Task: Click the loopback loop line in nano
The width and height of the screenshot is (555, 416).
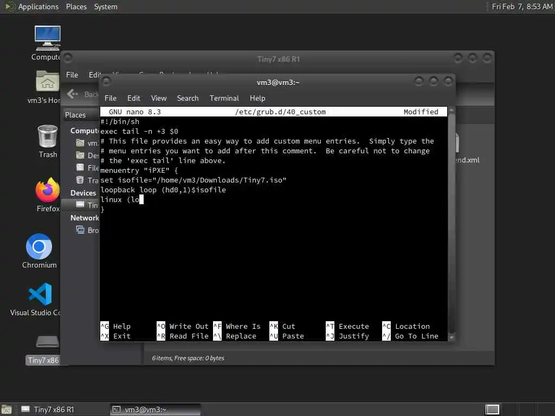Action: pos(163,190)
